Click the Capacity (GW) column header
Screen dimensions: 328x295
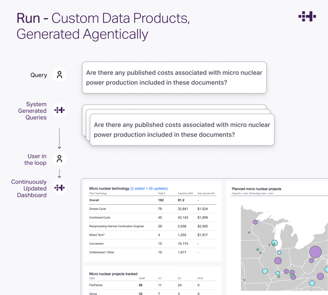tap(186, 193)
